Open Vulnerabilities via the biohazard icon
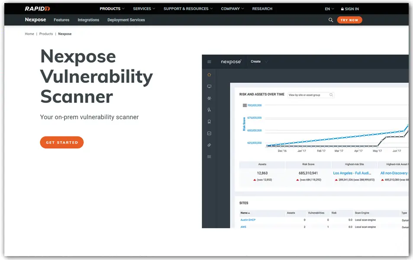 [x=209, y=98]
